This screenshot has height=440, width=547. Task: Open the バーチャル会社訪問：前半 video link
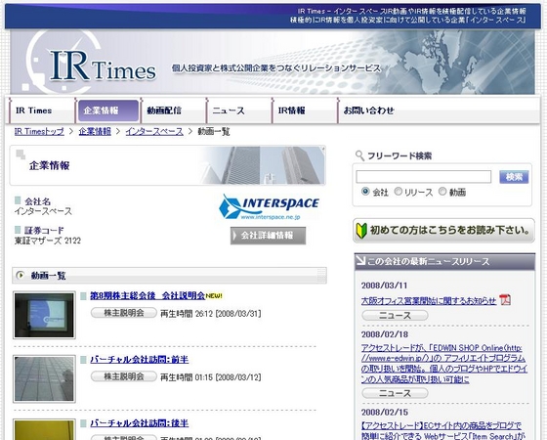tap(139, 360)
